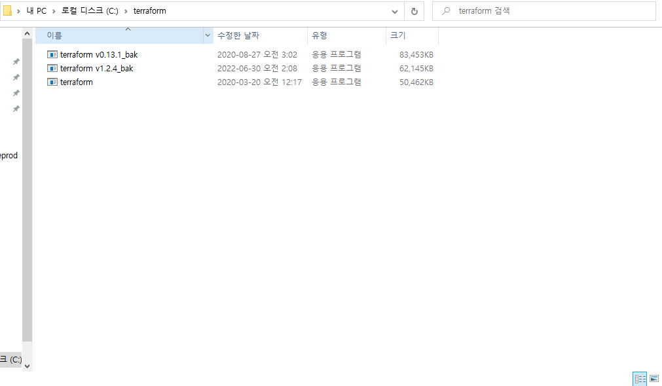Focus the 'terraform 검색' search box
Image resolution: width=662 pixels, height=386 pixels.
pyautogui.click(x=543, y=11)
